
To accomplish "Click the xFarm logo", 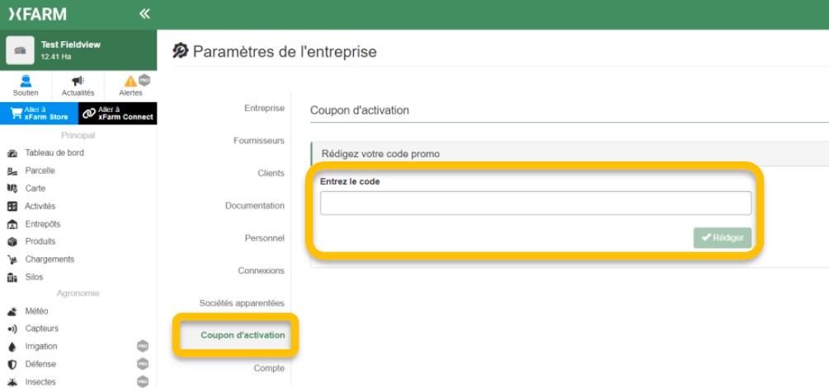I will pyautogui.click(x=38, y=14).
